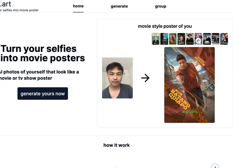The height and width of the screenshot is (168, 233).
Task: Click the .art site logo
Action: pos(6,4)
